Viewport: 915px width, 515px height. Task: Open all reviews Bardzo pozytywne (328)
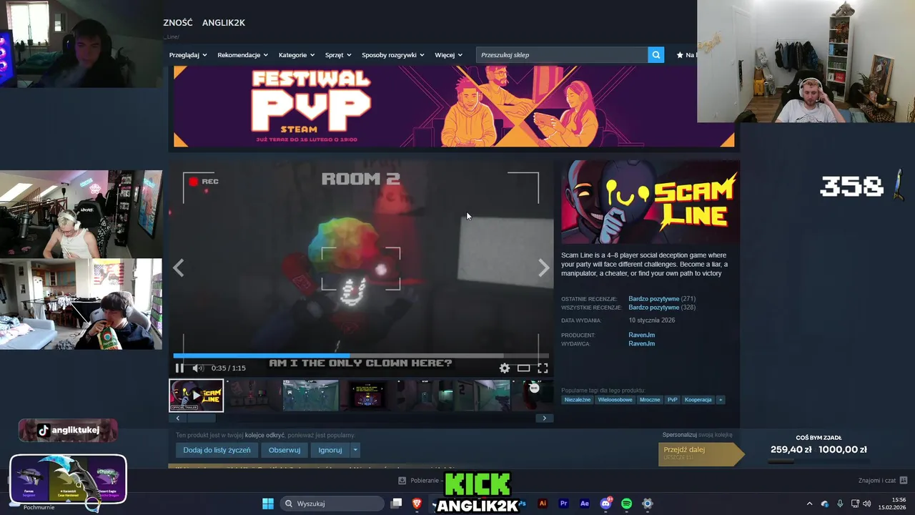coord(662,308)
